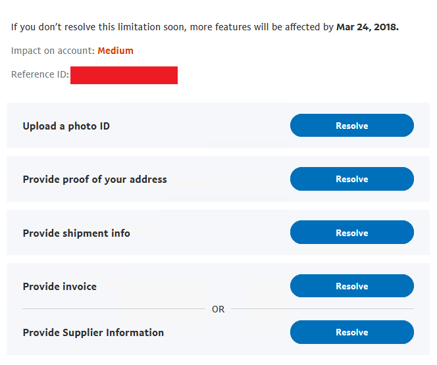The image size is (437, 365).
Task: Click Resolve next to Upload a photo ID
Action: click(351, 126)
